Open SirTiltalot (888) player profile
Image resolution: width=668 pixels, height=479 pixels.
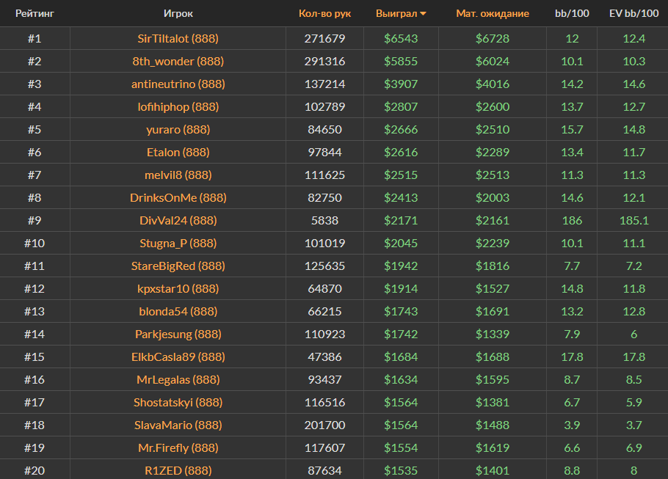pos(178,38)
